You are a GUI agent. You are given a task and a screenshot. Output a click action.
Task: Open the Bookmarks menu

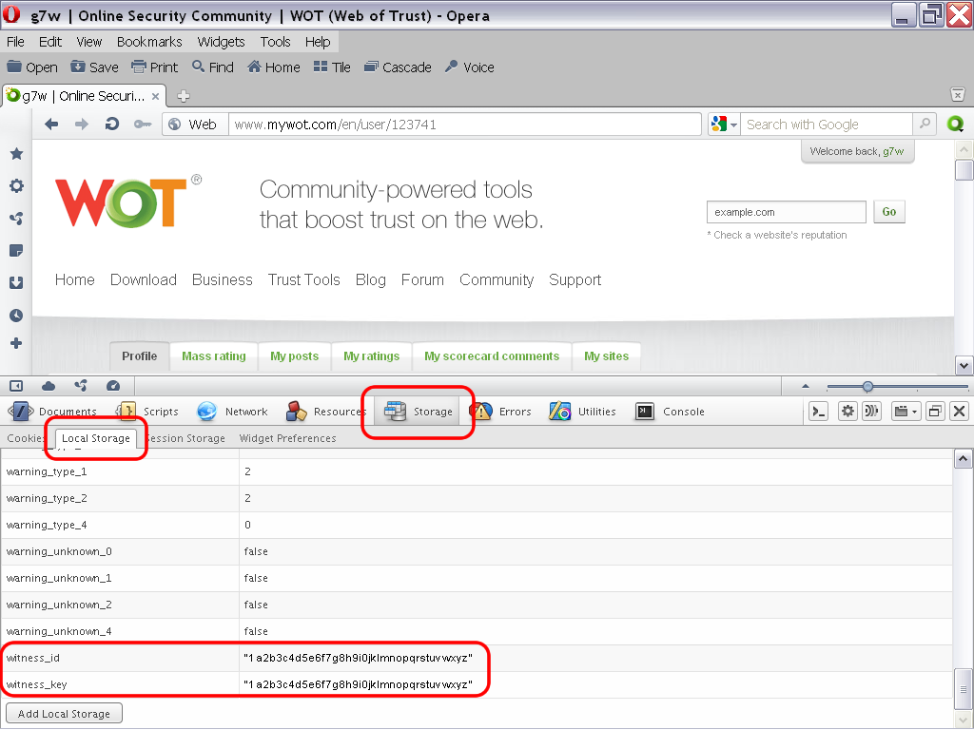[x=149, y=42]
